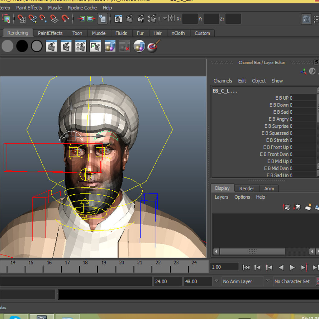The height and width of the screenshot is (319, 319).
Task: Click the E B UP value field
Action: (x=303, y=98)
